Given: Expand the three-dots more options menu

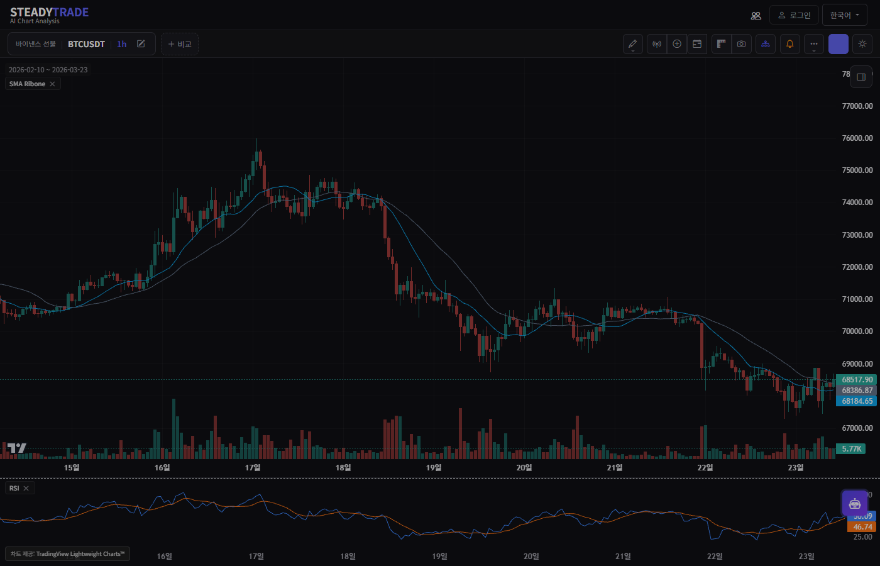Looking at the screenshot, I should [x=814, y=44].
